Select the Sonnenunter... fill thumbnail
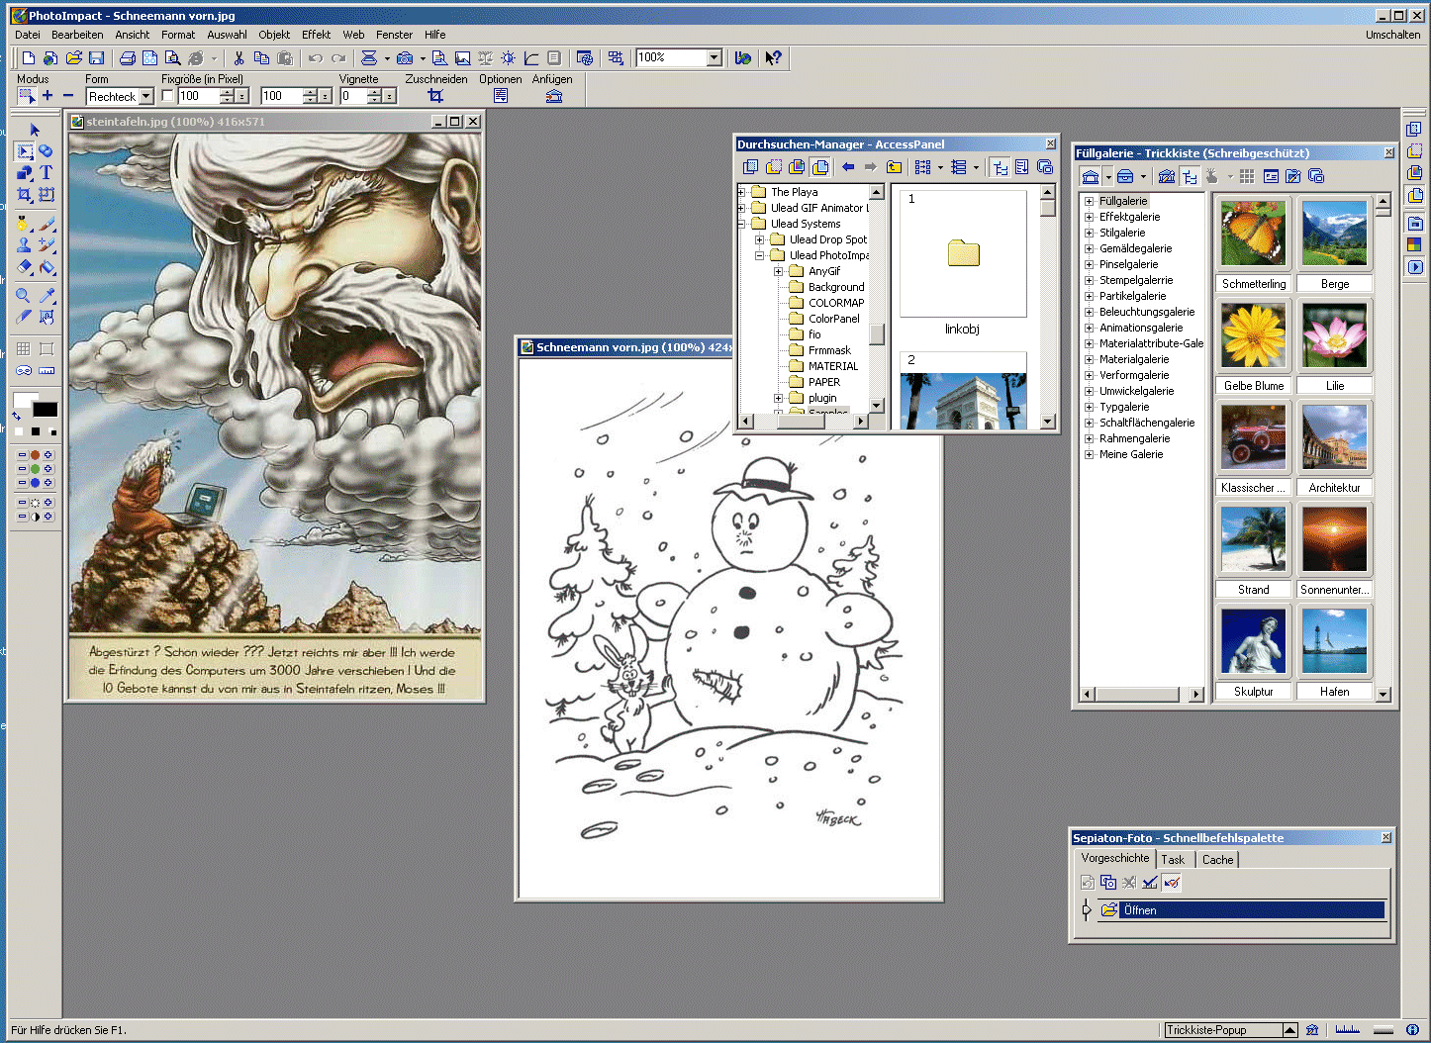1431x1043 pixels. coord(1334,538)
